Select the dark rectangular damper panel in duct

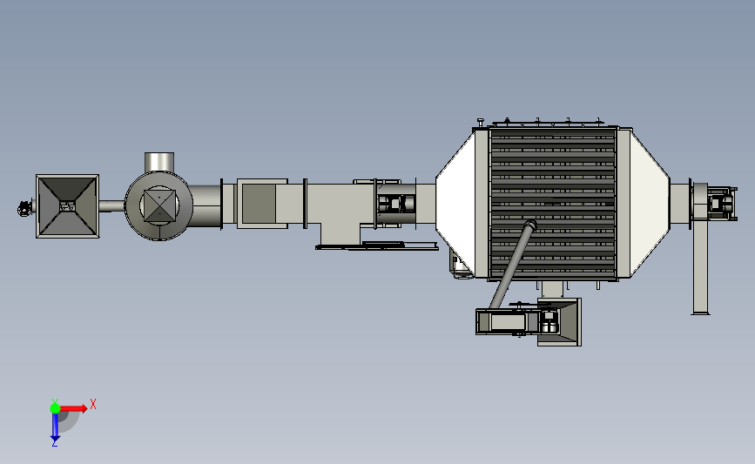tap(259, 204)
